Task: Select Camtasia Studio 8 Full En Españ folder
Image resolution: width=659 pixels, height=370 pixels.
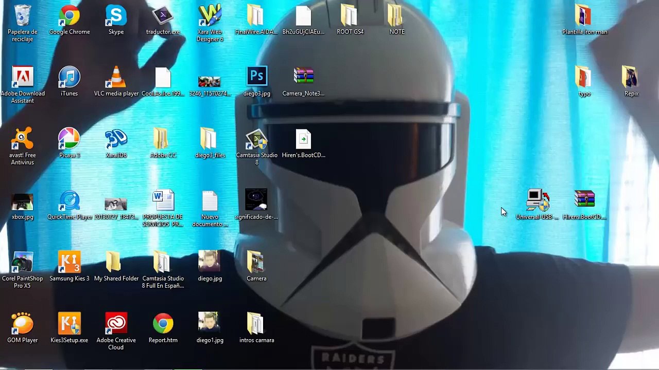Action: pos(163,262)
